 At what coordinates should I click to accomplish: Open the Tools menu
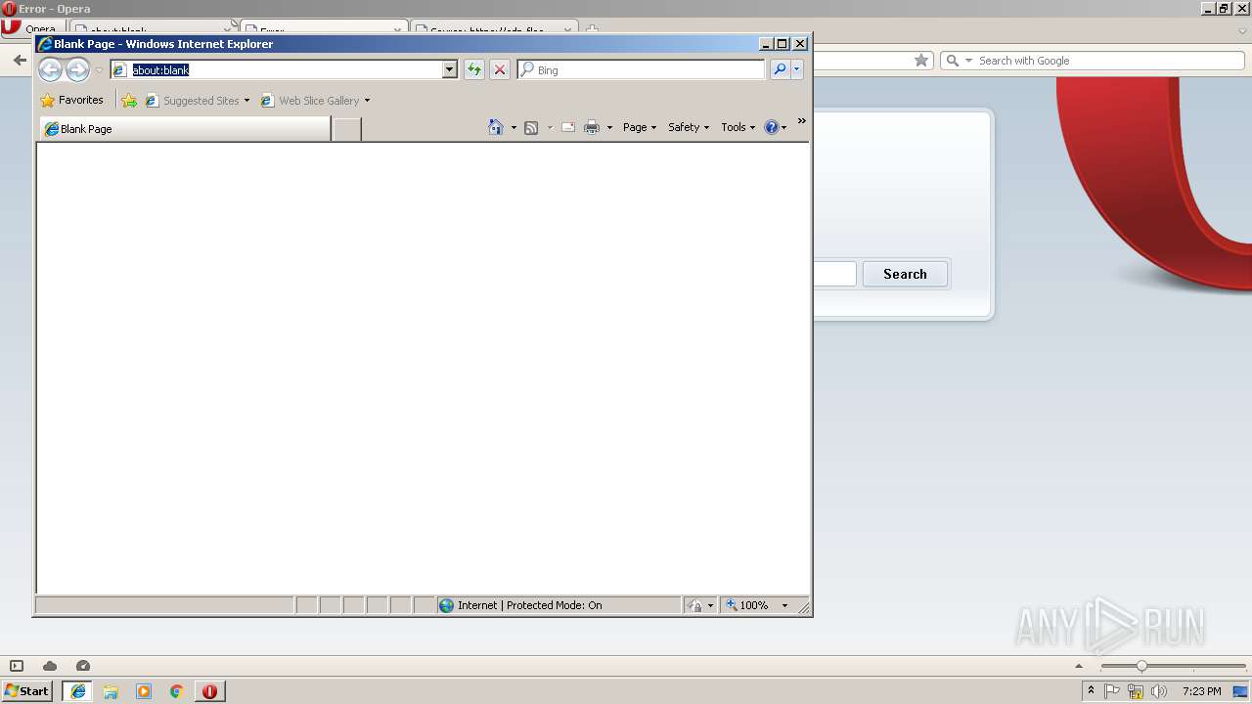click(x=738, y=127)
